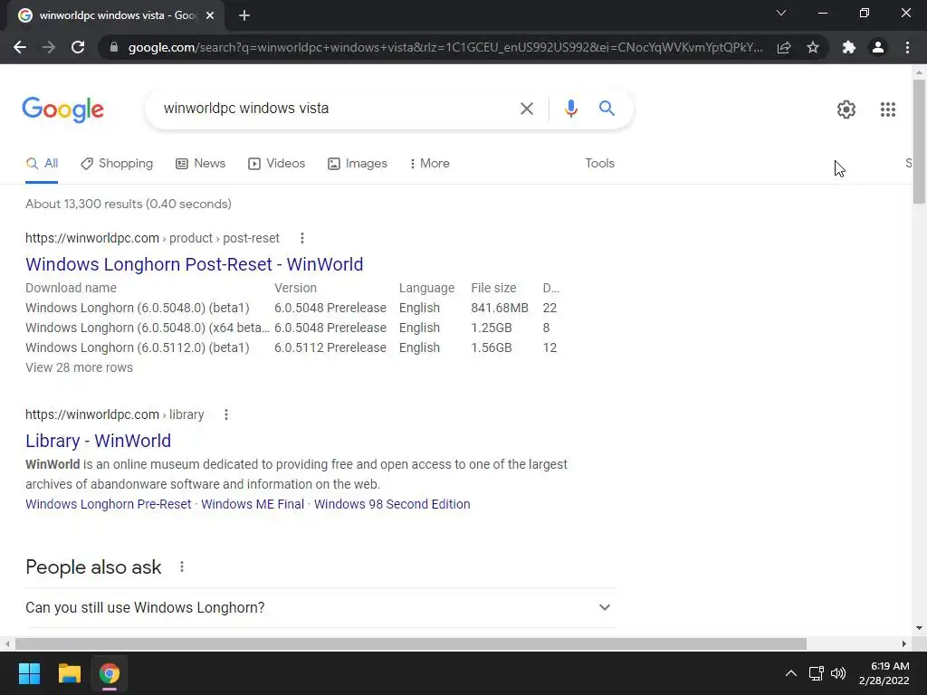The height and width of the screenshot is (695, 927).
Task: Reload the current page
Action: [x=78, y=47]
